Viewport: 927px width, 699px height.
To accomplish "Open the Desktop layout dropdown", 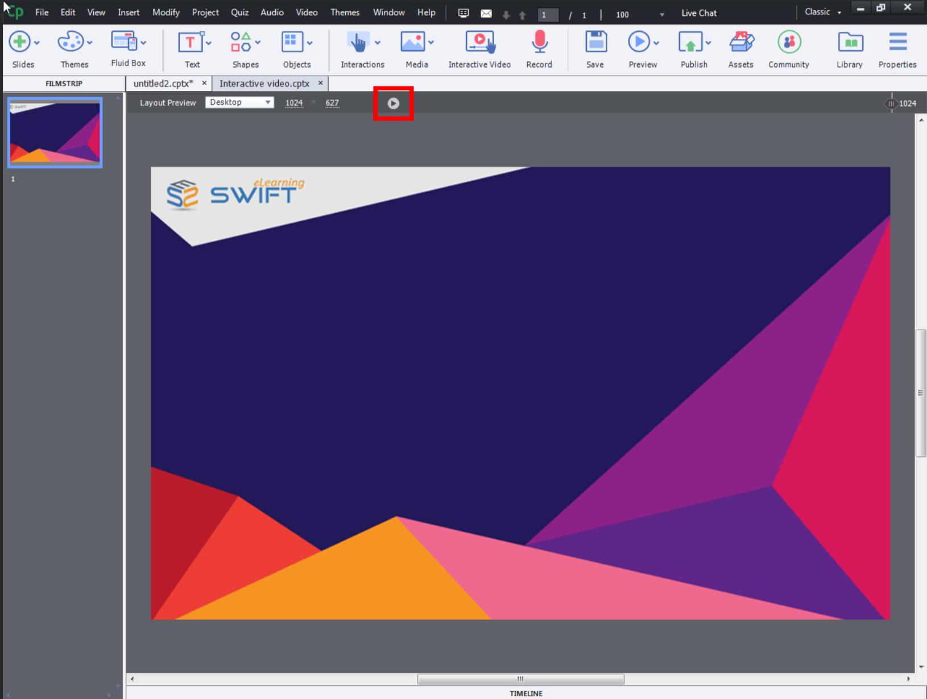I will (x=239, y=102).
